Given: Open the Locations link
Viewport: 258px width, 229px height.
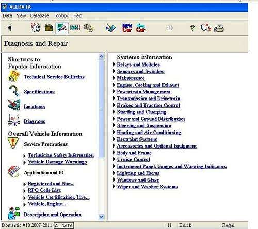Looking at the screenshot, I should click(x=35, y=106).
